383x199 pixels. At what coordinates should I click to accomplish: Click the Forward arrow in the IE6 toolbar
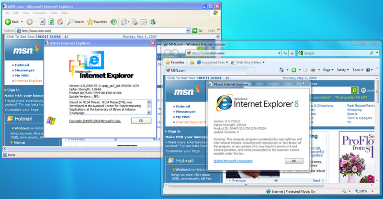(29, 22)
